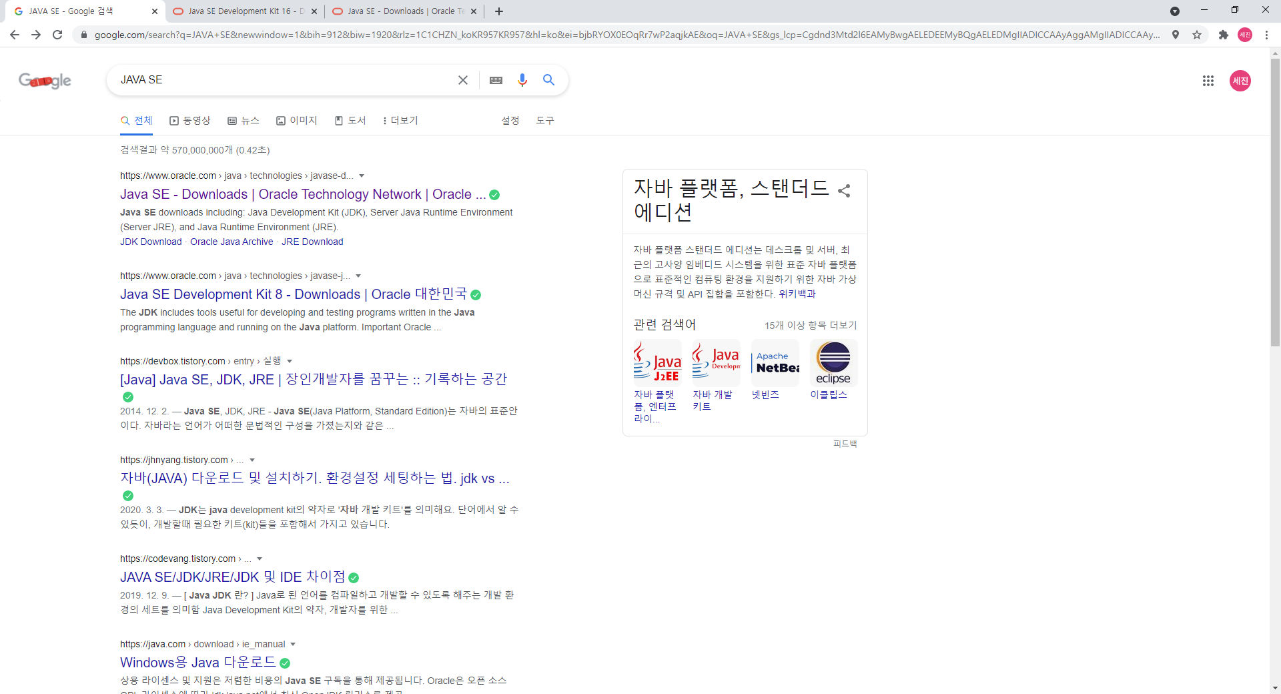Image resolution: width=1281 pixels, height=694 pixels.
Task: Open the 도구 search tools
Action: (545, 121)
